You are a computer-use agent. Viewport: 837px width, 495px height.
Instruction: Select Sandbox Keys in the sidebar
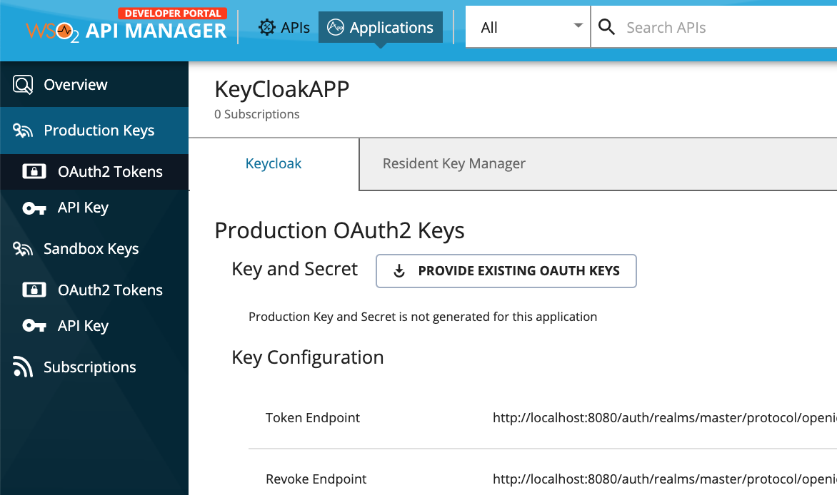tap(94, 248)
